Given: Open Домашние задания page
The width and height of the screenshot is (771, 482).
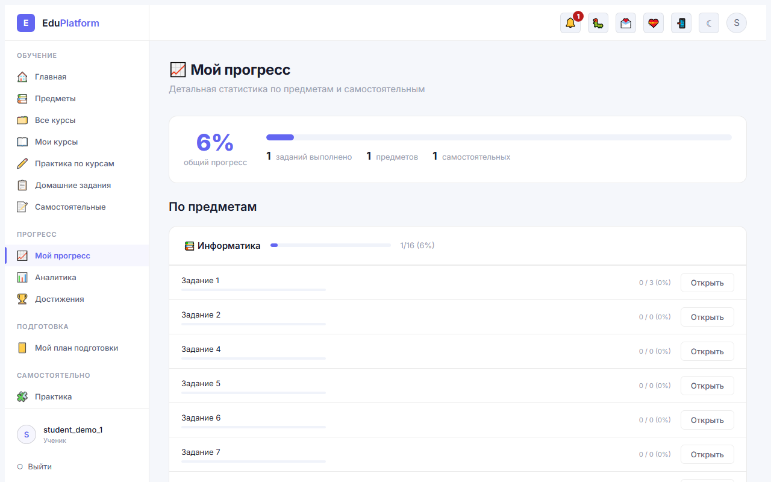Looking at the screenshot, I should coord(73,185).
